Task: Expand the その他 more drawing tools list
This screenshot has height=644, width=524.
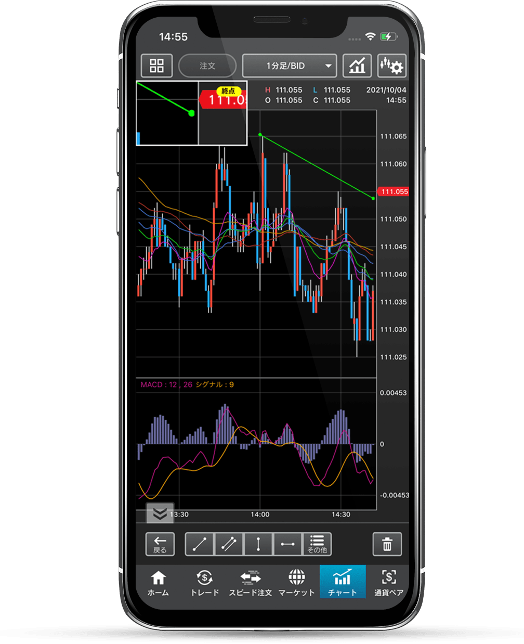Action: 317,544
